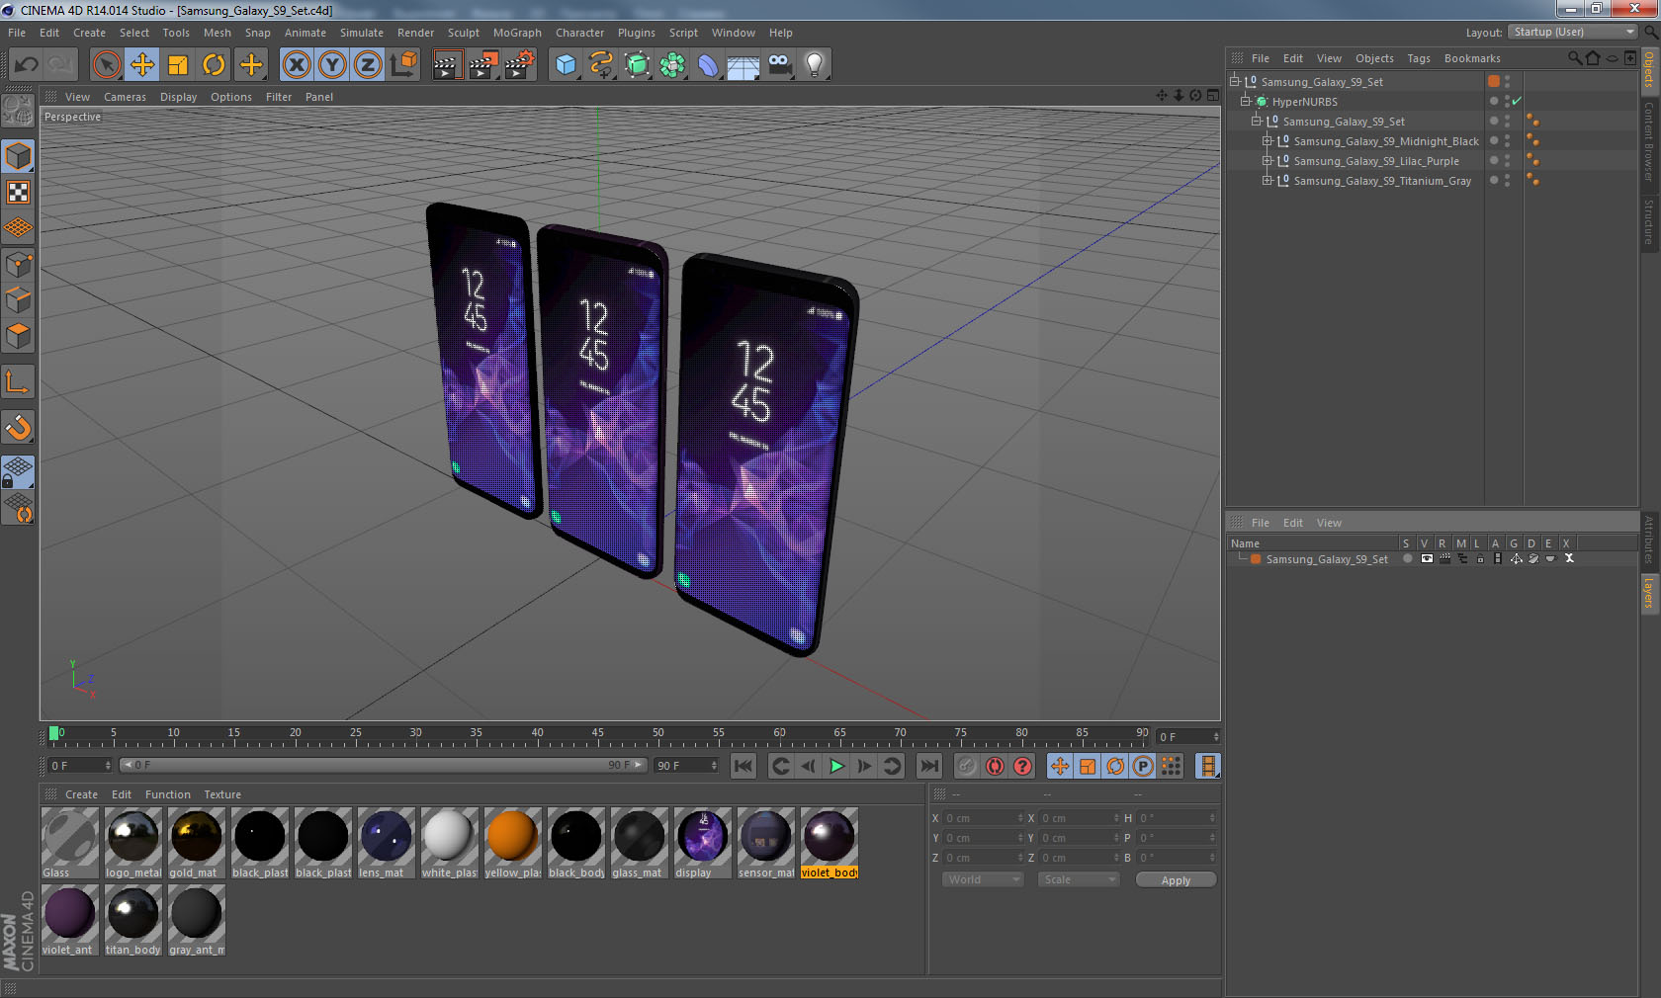Collapse the HyperNURBS tree node
The width and height of the screenshot is (1661, 998).
tap(1246, 101)
